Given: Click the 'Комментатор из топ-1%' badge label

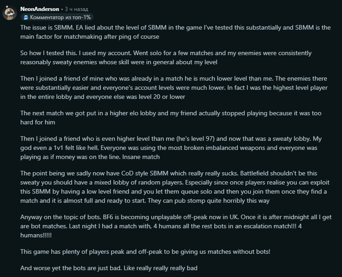Looking at the screenshot, I should pyautogui.click(x=60, y=17).
